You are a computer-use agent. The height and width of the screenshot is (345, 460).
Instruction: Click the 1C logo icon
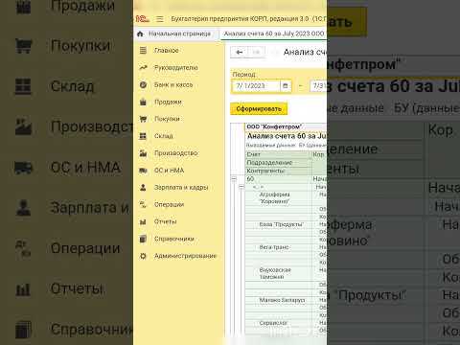point(142,19)
